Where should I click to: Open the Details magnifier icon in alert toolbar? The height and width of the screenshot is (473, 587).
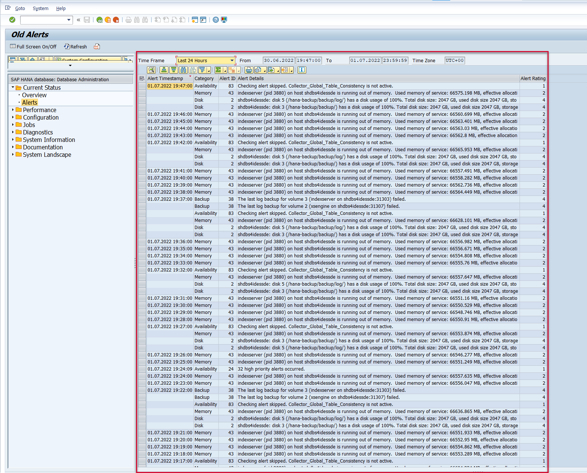pyautogui.click(x=151, y=70)
